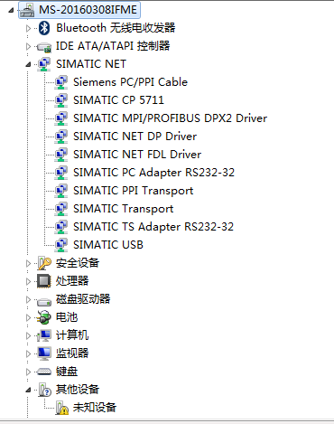Click the icon beside SIMATIC Transport
This screenshot has height=424, width=334.
click(61, 209)
